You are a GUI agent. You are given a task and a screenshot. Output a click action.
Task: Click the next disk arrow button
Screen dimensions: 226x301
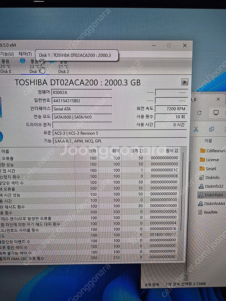185,82
